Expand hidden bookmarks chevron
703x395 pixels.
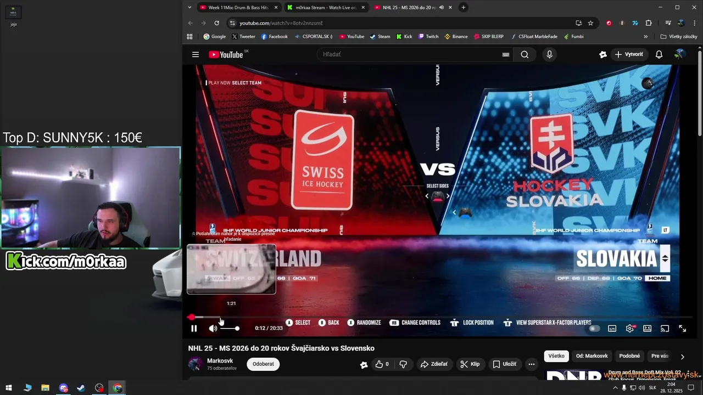(x=646, y=37)
